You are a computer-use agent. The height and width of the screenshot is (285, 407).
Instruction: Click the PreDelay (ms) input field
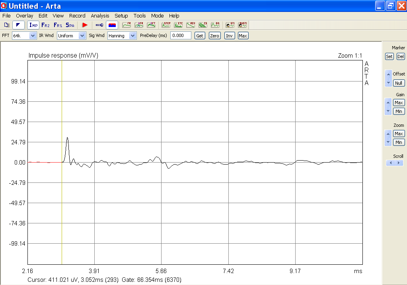[x=181, y=35]
